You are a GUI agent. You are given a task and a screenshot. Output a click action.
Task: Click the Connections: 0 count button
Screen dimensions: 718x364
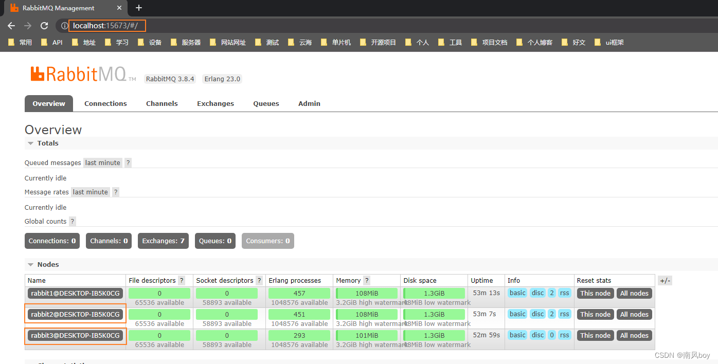(x=52, y=241)
